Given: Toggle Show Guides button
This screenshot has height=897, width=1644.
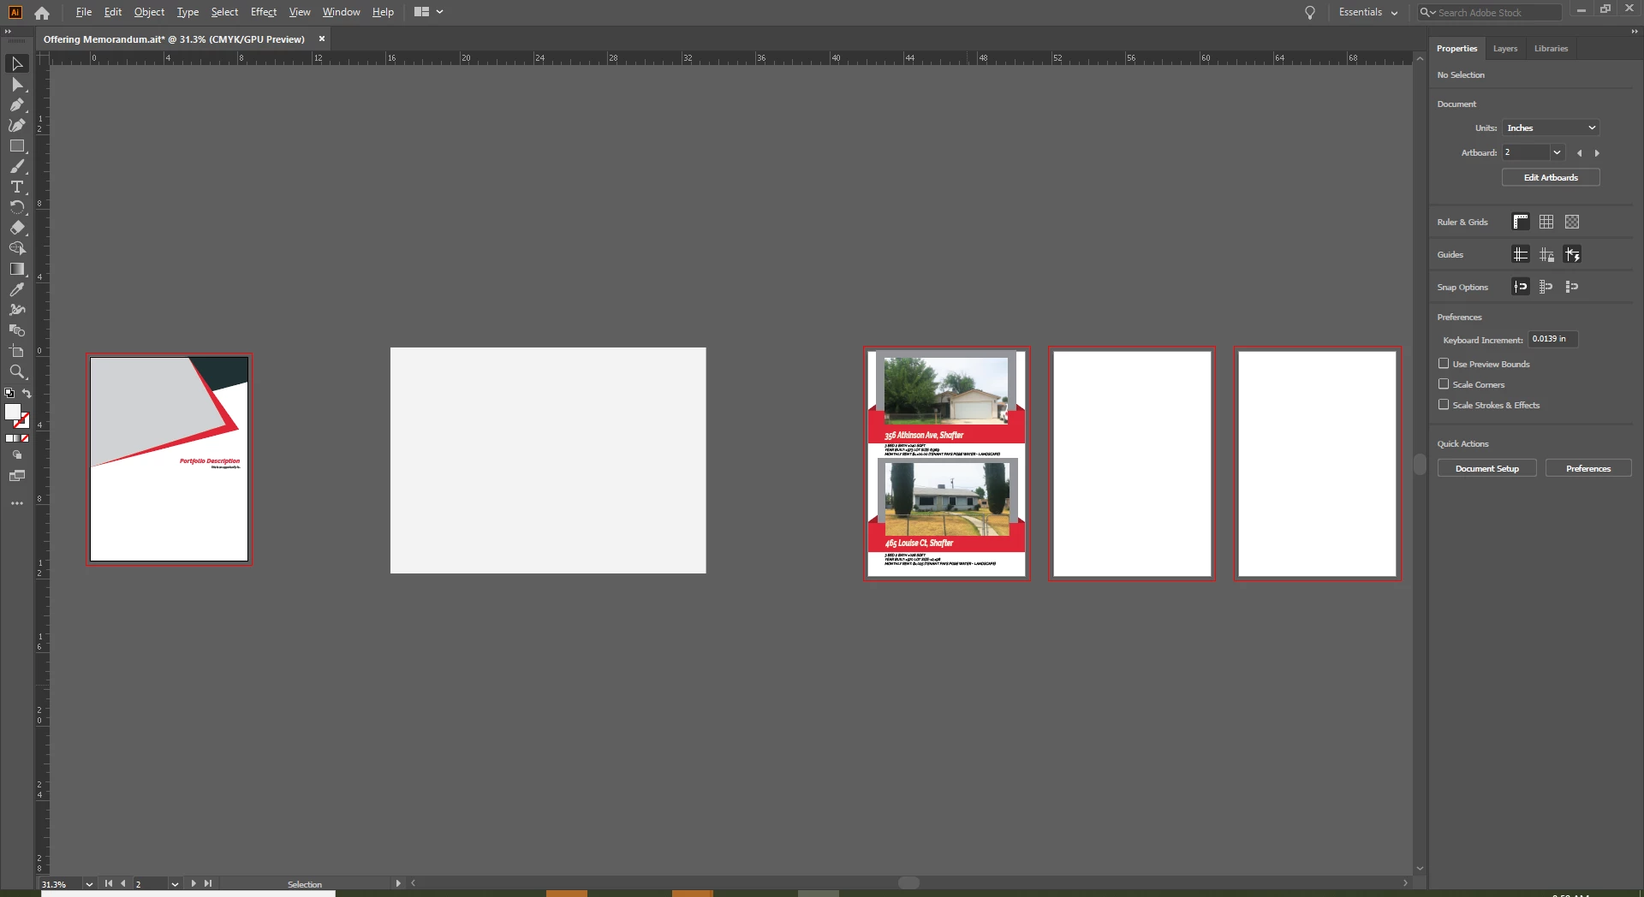Looking at the screenshot, I should [x=1521, y=255].
